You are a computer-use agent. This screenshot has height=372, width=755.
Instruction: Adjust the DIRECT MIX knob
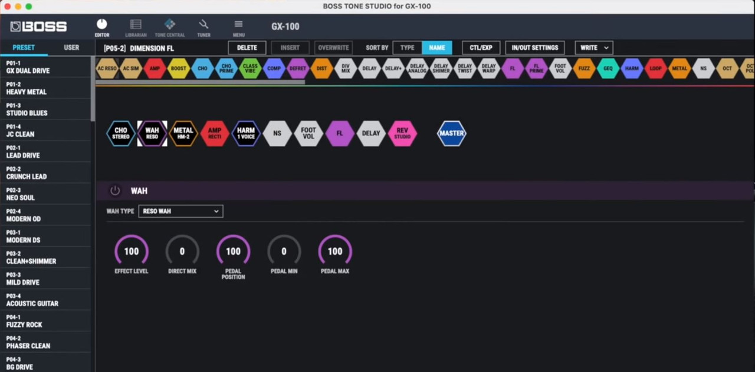point(182,251)
